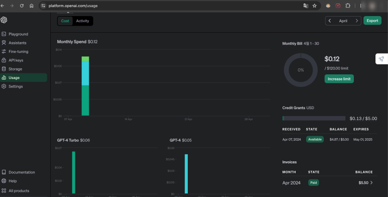Open Storage from the sidebar
The height and width of the screenshot is (197, 388).
coord(16,69)
